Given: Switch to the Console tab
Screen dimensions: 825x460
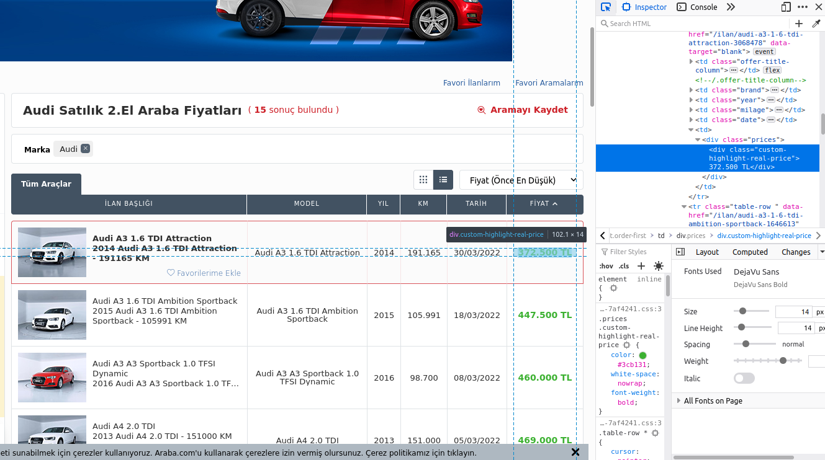Looking at the screenshot, I should coord(697,7).
